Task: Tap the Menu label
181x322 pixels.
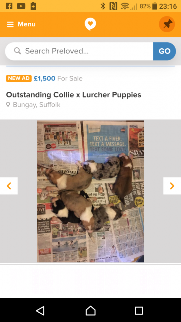Action: tap(26, 24)
